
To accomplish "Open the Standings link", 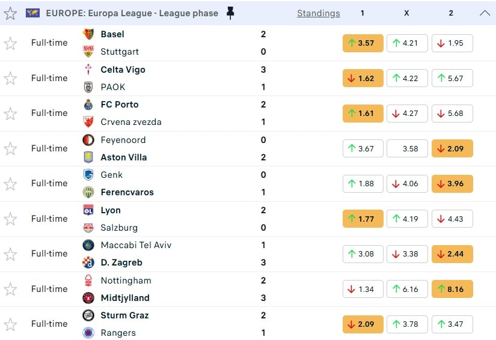I will click(318, 13).
